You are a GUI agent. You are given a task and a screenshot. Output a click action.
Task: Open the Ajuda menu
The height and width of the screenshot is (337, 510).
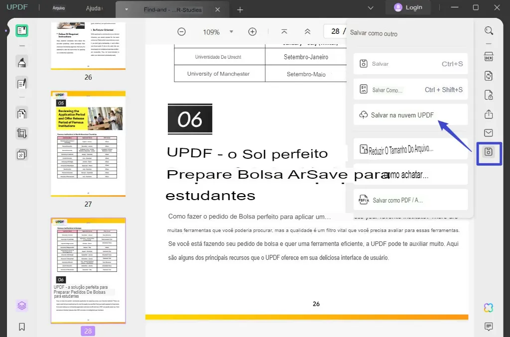(x=94, y=8)
